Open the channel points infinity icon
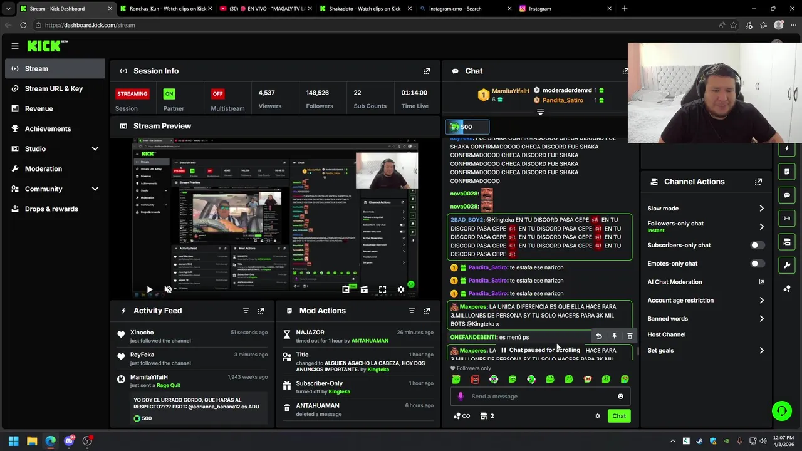Viewport: 802px width, 451px height. coord(461,416)
